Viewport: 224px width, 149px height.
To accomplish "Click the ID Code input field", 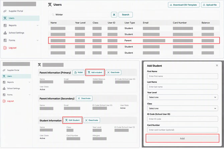I will point(183,119).
